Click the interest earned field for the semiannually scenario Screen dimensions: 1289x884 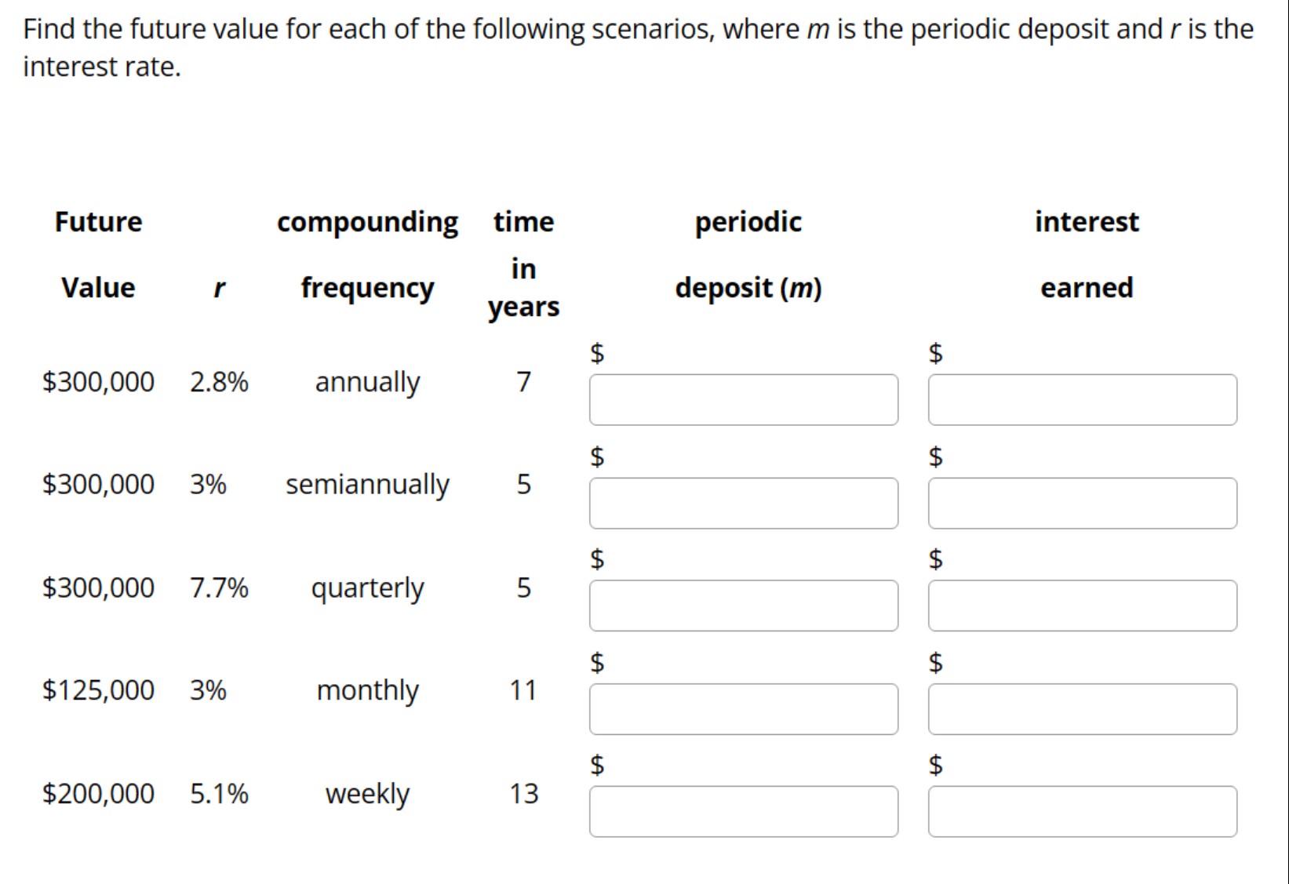1083,503
